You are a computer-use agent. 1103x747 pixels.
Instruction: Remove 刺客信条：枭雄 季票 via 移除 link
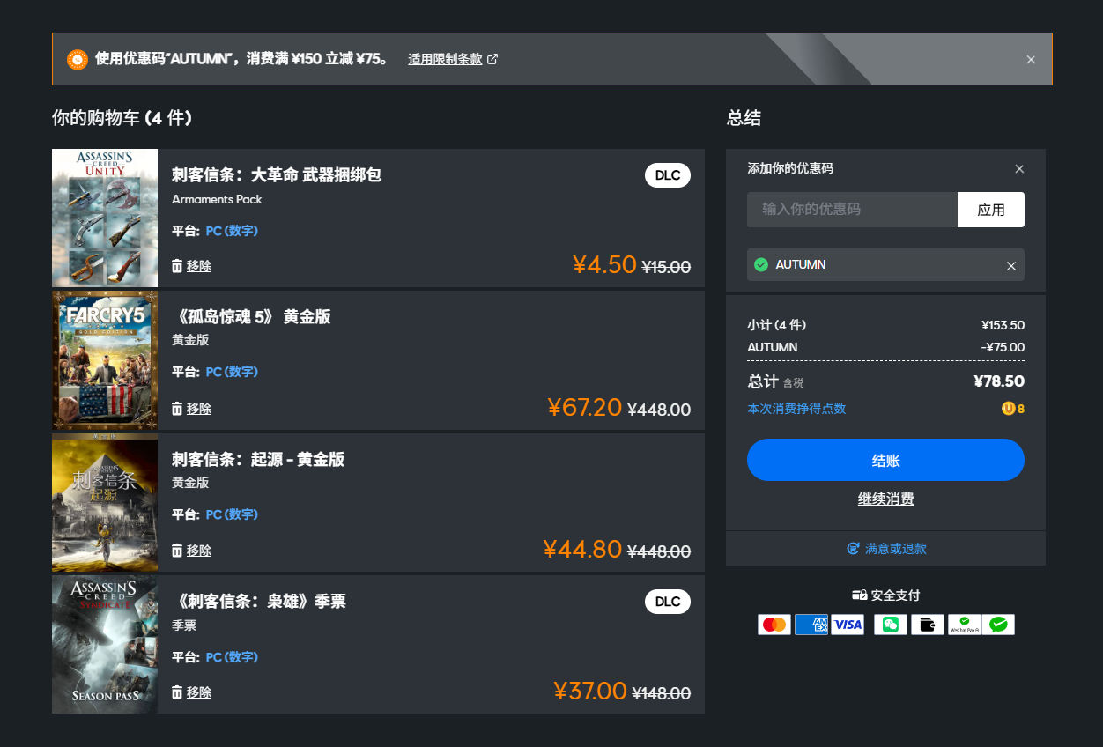pos(199,692)
